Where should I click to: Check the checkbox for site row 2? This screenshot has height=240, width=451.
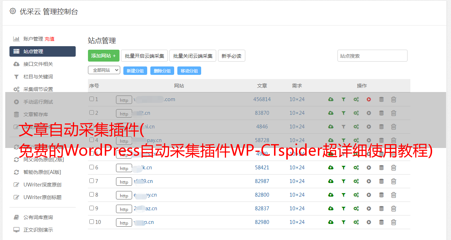click(x=91, y=113)
